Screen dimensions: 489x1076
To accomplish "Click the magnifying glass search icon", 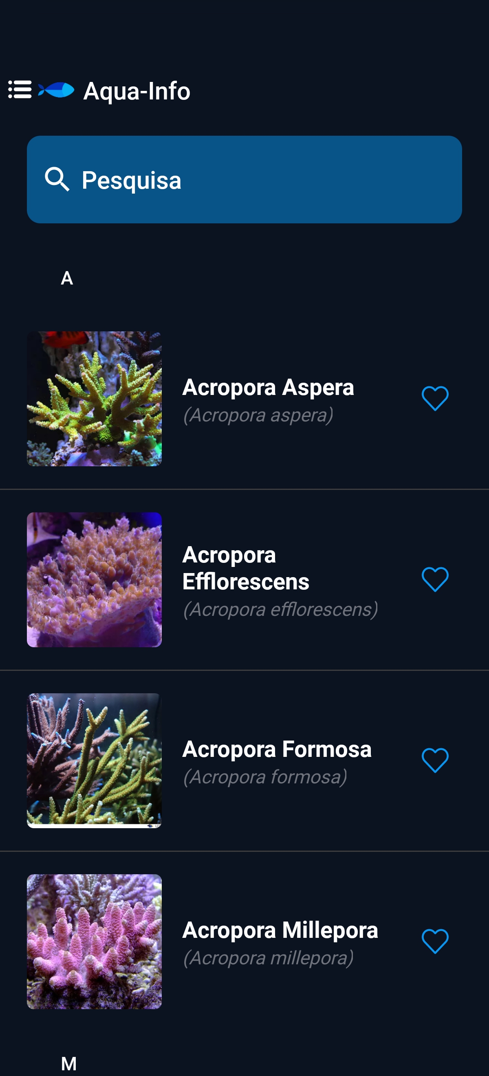I will pyautogui.click(x=57, y=180).
